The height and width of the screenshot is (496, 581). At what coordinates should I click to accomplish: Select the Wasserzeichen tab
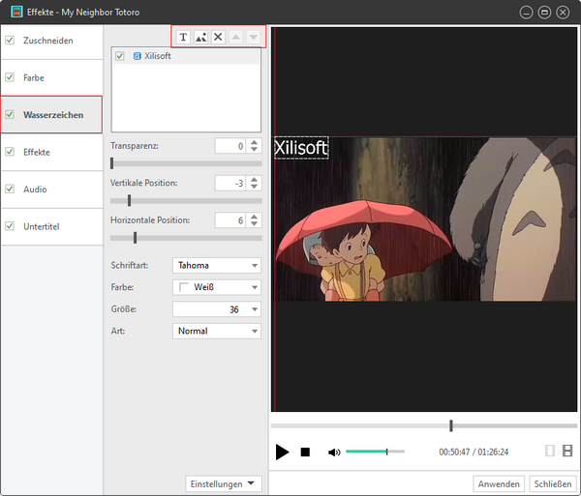coord(51,115)
